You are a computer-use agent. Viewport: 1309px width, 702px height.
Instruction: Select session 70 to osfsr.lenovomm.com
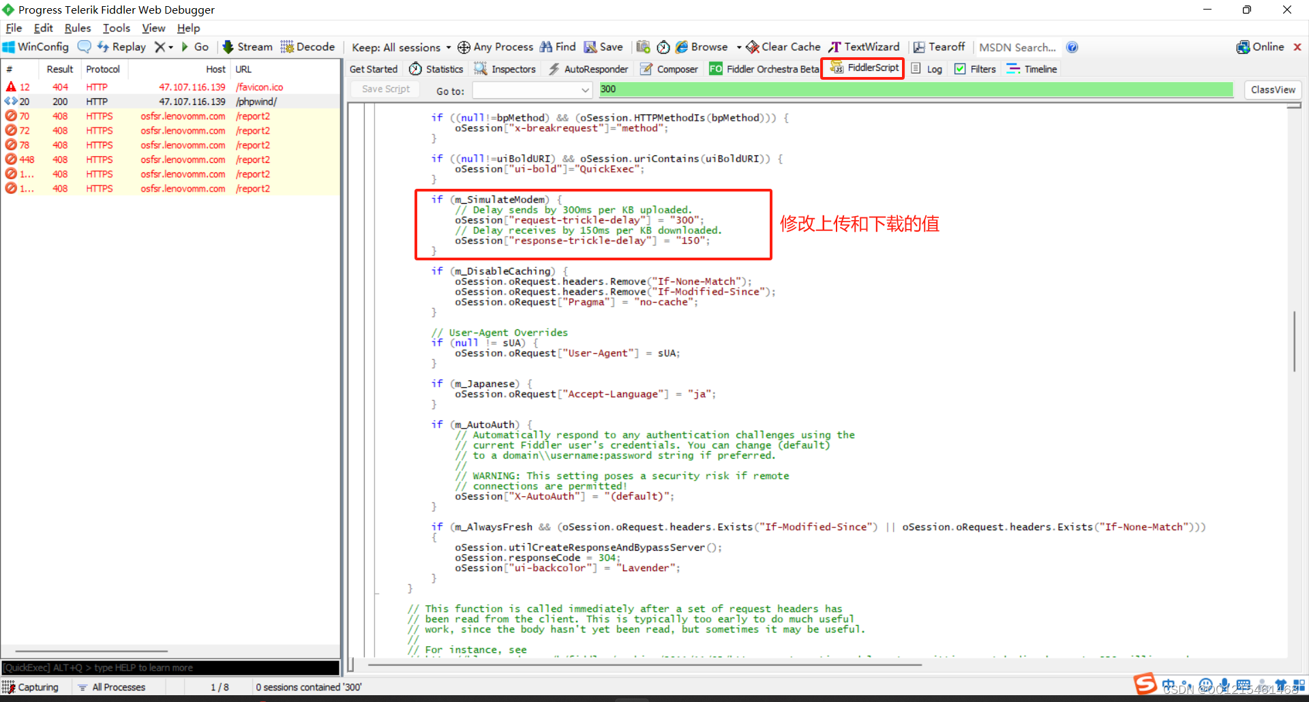170,117
